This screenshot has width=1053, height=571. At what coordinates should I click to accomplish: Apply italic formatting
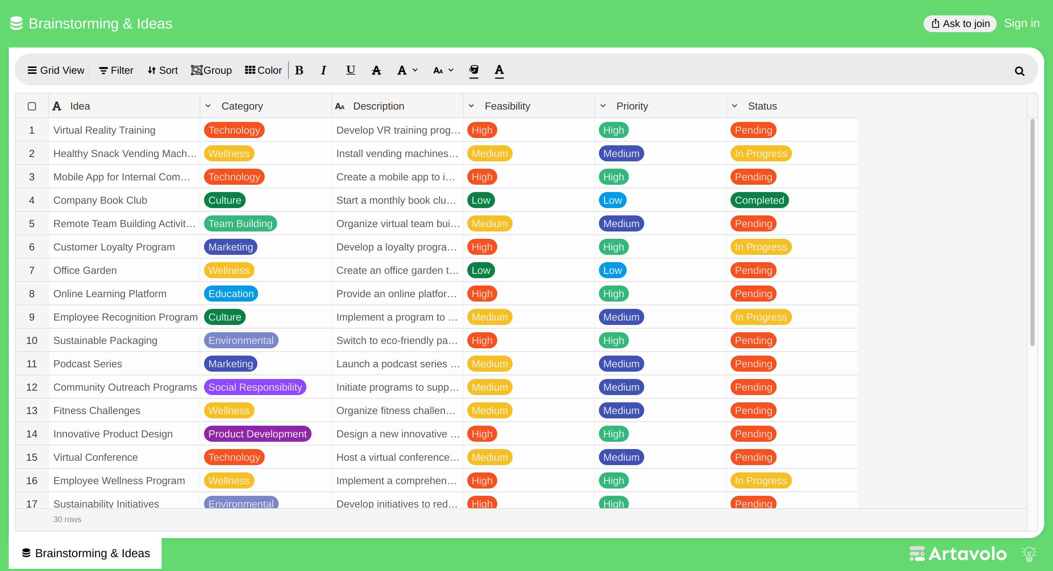[323, 70]
